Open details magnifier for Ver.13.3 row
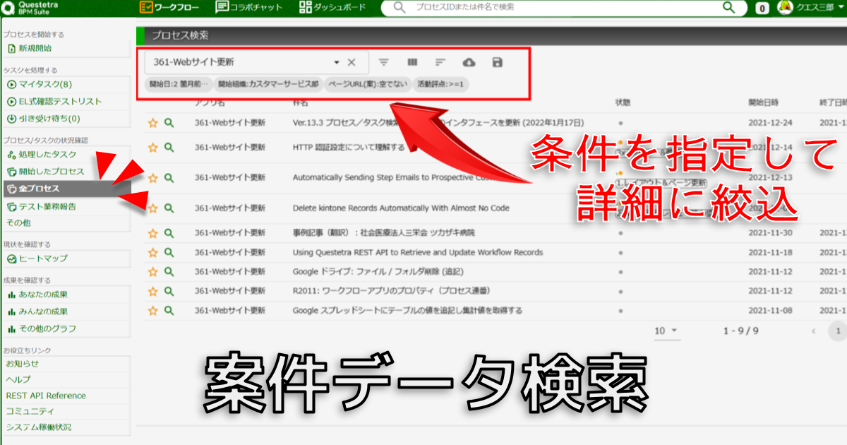Viewport: 847px width, 445px height. [x=169, y=122]
